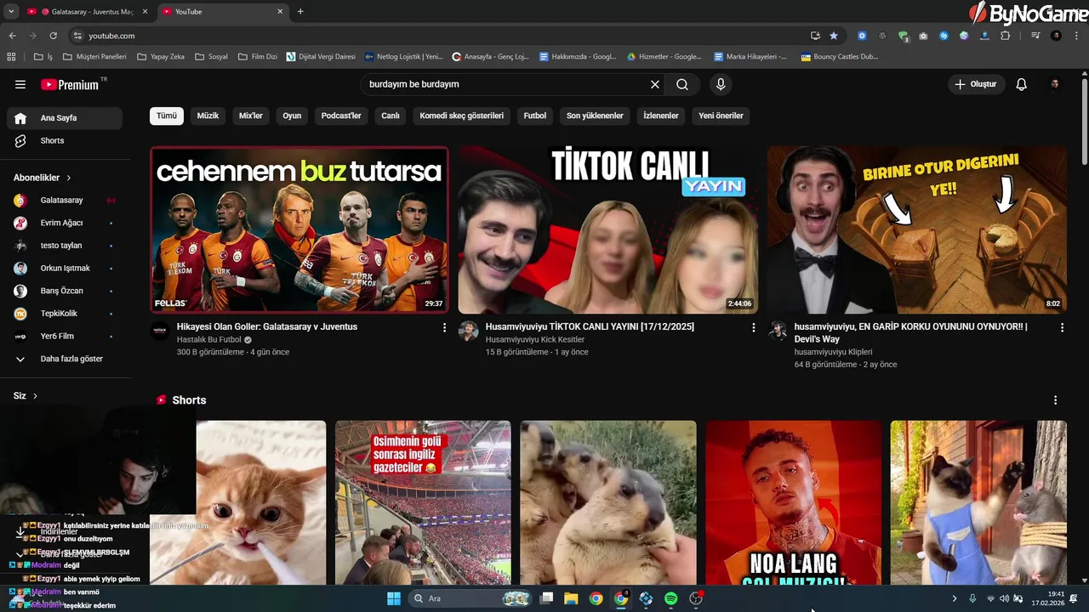Open the husamviyuviyu Klipleri channel
Screen dimensions: 1089x612
[x=833, y=352]
